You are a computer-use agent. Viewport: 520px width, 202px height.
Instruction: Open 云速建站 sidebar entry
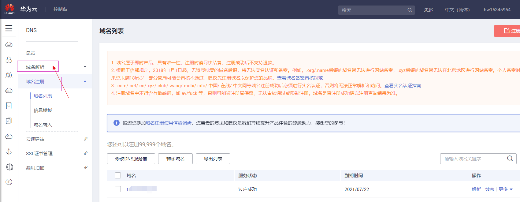[35, 139]
